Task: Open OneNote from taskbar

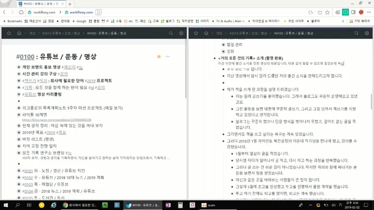Action: pos(168,205)
